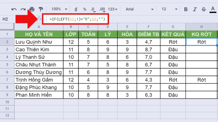Increase decimal places
This screenshot has width=218, height=122.
point(103,9)
